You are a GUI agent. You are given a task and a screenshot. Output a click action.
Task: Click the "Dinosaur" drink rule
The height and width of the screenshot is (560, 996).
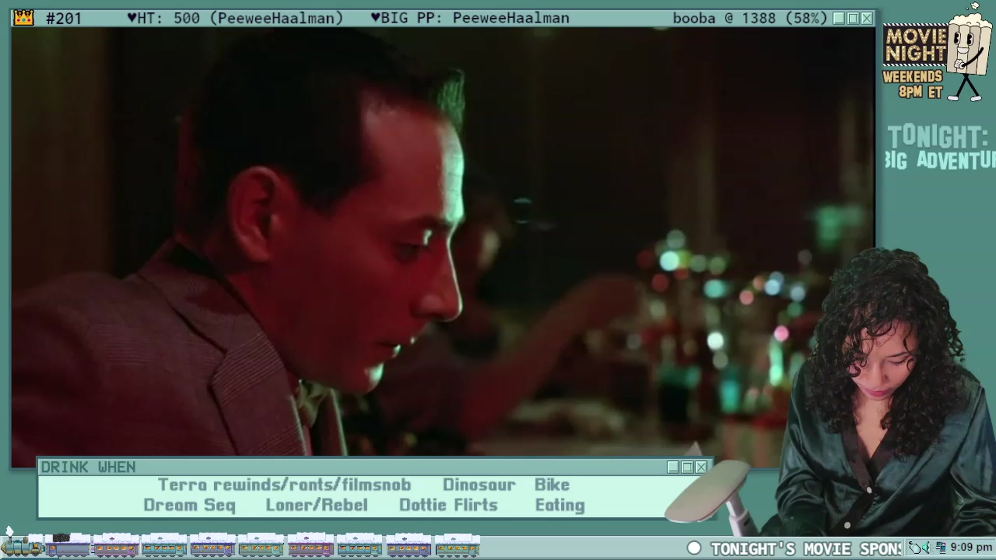point(479,484)
